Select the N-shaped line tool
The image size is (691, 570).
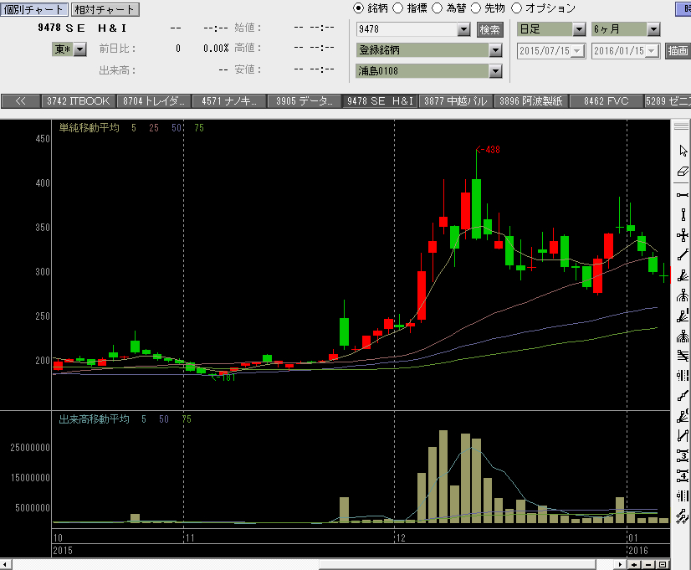683,435
